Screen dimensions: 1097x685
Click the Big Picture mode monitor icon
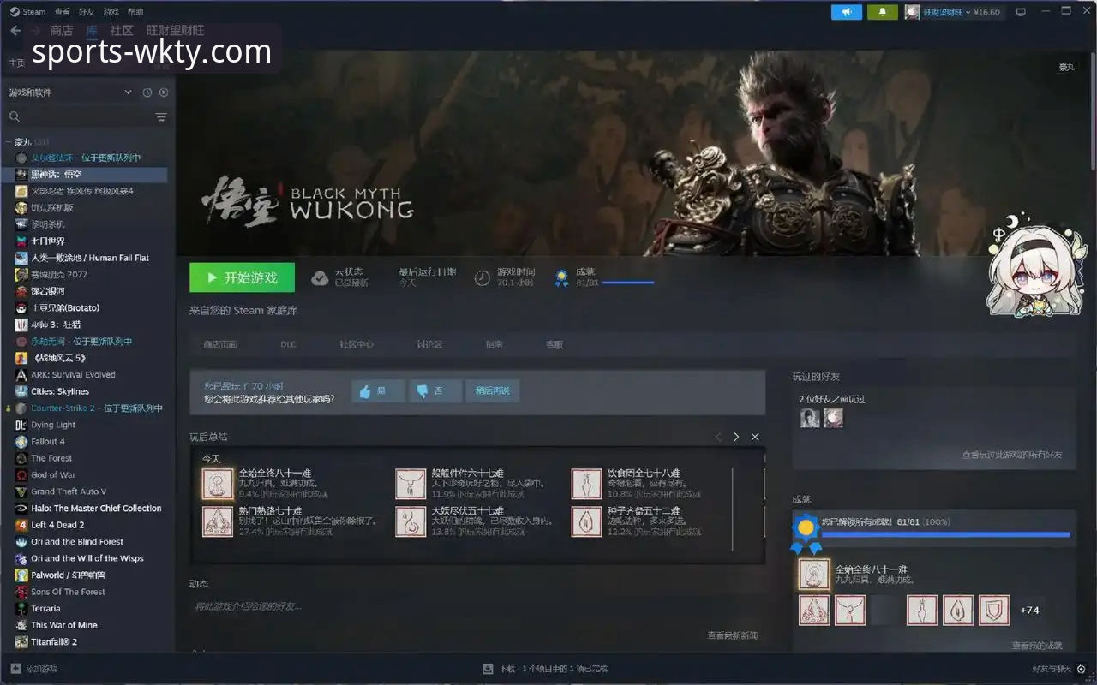click(x=1020, y=12)
